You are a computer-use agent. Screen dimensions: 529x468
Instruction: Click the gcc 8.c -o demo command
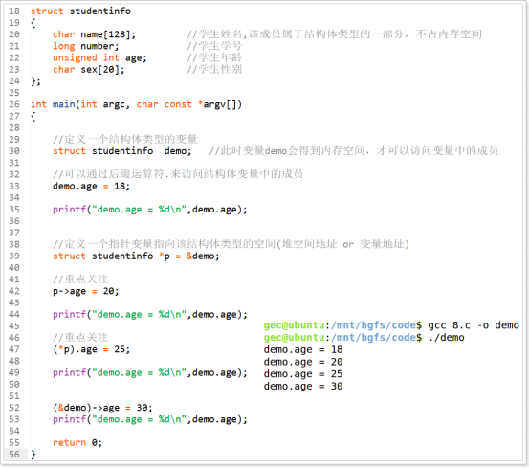tap(474, 325)
